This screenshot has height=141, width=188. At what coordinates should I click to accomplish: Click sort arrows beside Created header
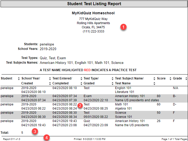(50, 84)
